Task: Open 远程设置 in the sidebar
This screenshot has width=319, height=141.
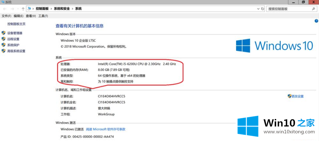Action: coord(13,39)
